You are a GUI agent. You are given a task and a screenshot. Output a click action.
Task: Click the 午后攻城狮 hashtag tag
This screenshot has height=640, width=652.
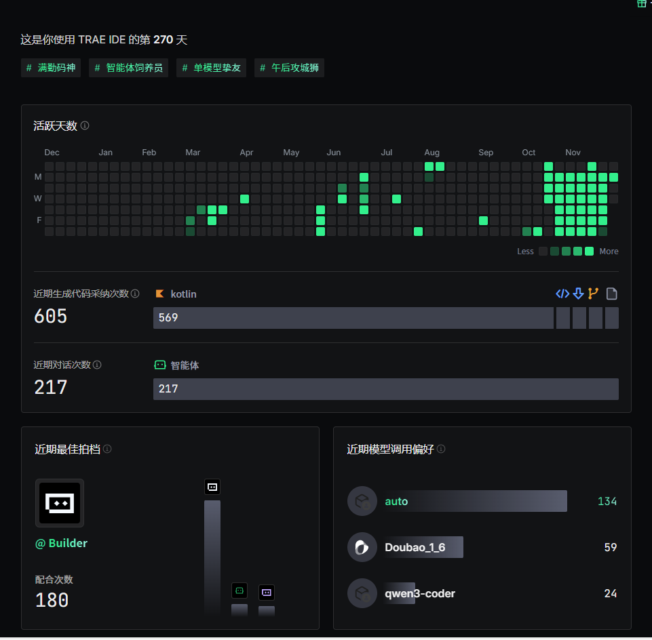click(x=289, y=68)
